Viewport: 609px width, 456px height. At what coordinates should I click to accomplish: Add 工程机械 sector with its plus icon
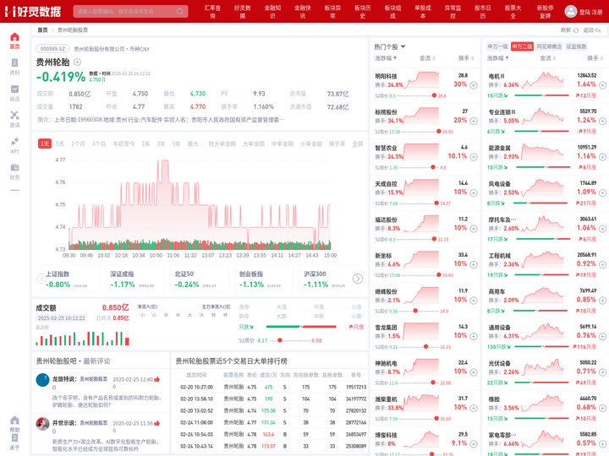click(x=602, y=264)
